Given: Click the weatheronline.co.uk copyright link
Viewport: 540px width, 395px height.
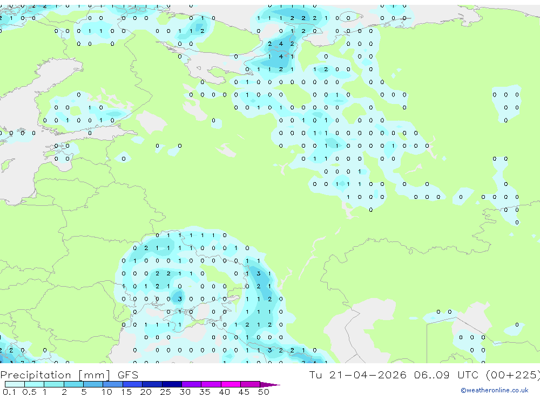Looking at the screenshot, I should [495, 390].
